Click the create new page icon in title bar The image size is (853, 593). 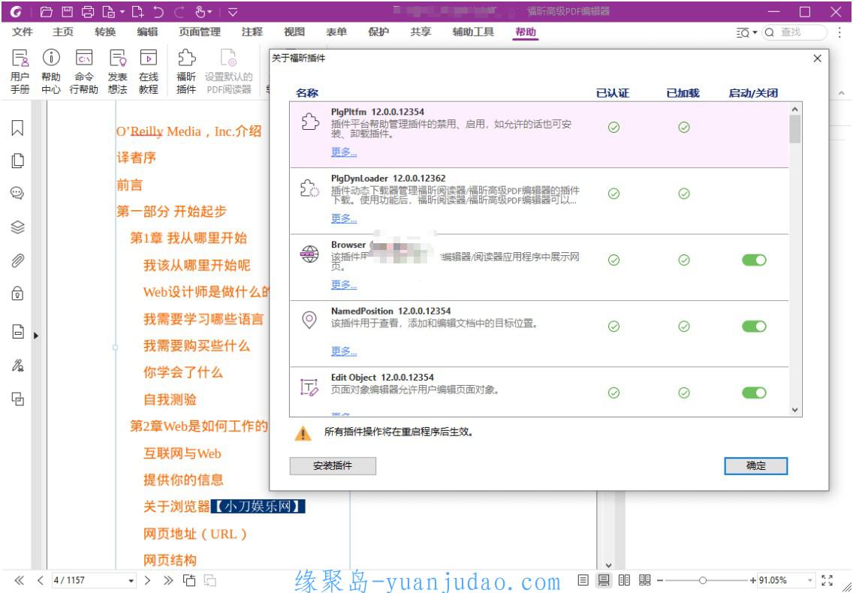tap(137, 11)
